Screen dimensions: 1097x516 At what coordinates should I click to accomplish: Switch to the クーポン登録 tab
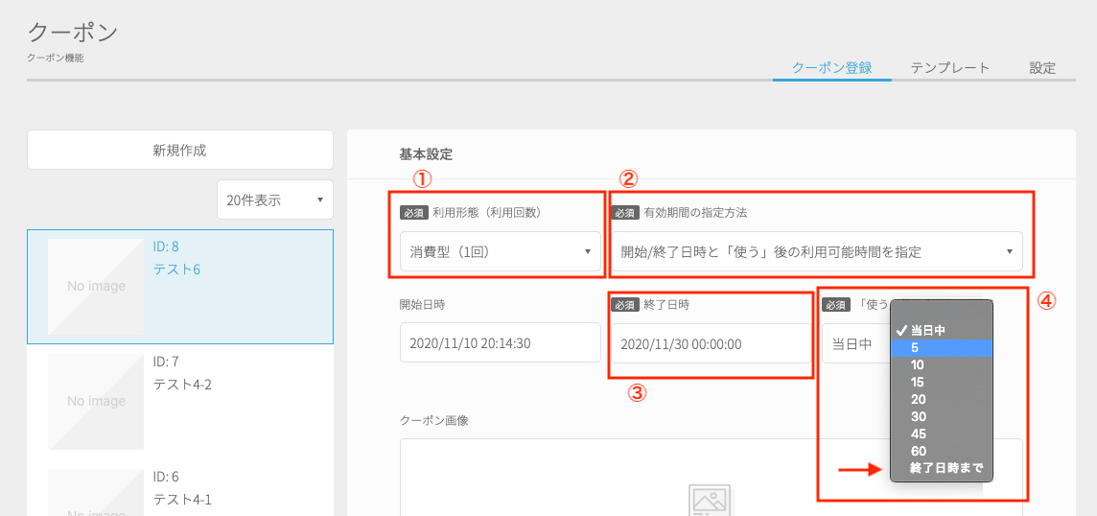coord(831,68)
